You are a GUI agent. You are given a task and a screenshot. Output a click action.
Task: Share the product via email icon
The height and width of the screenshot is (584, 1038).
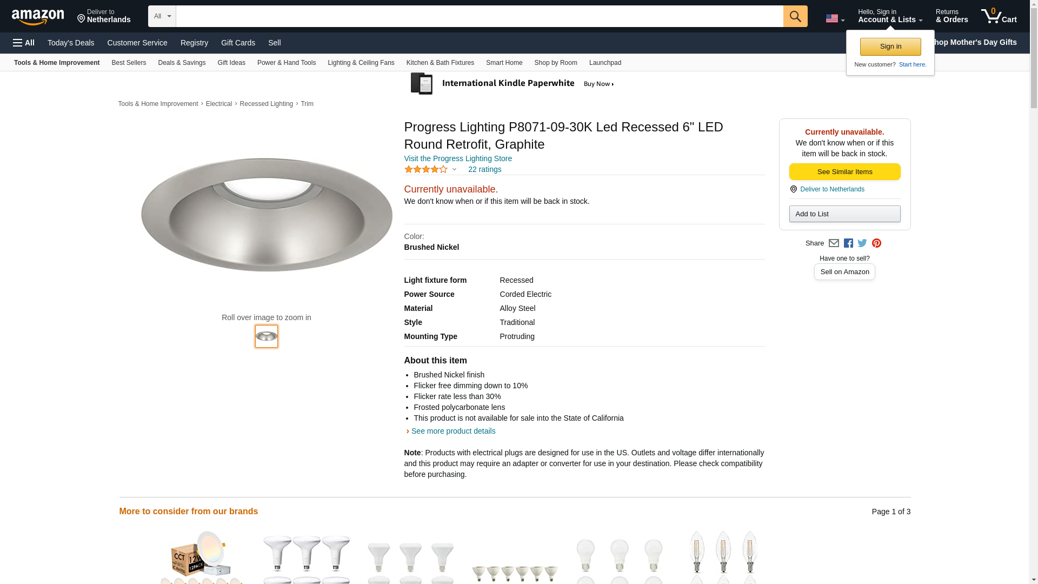(x=834, y=243)
